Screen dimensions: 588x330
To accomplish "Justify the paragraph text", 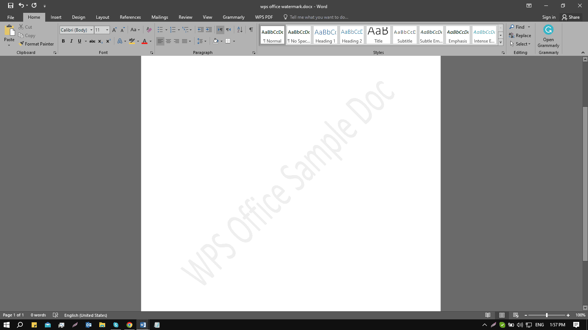I will click(185, 41).
